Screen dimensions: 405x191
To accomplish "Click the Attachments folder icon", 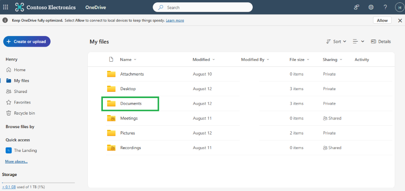I will point(111,74).
